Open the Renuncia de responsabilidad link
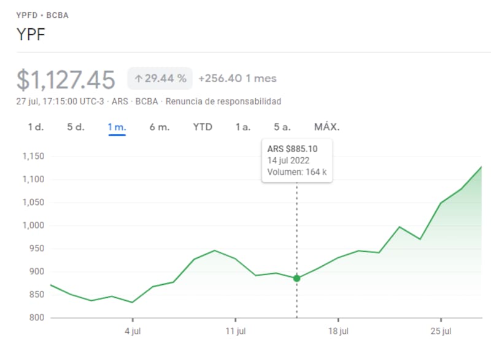 [x=223, y=101]
